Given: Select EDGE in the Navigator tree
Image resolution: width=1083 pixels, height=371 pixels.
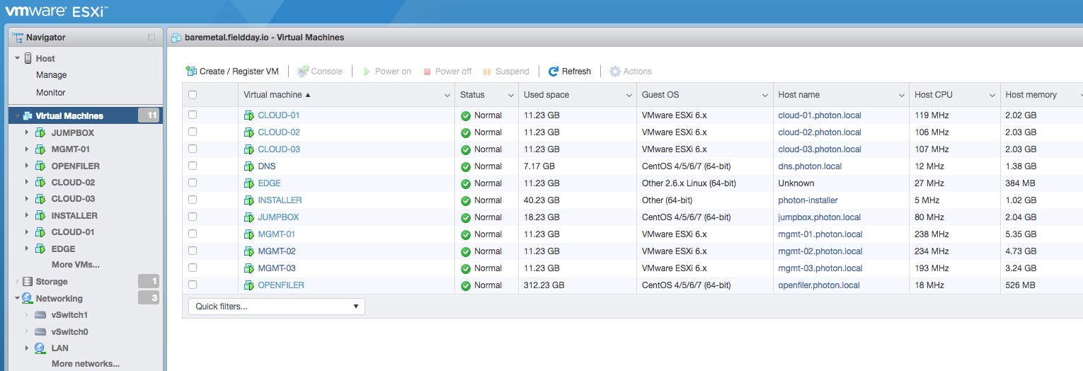Looking at the screenshot, I should pyautogui.click(x=63, y=249).
